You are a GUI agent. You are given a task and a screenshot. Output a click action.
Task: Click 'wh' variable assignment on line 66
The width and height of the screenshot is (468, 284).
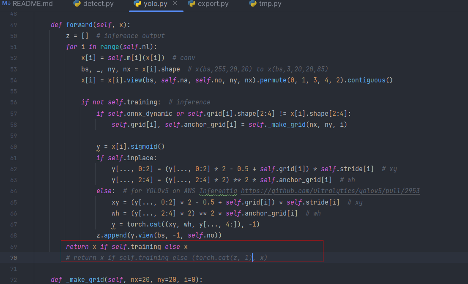pos(115,213)
